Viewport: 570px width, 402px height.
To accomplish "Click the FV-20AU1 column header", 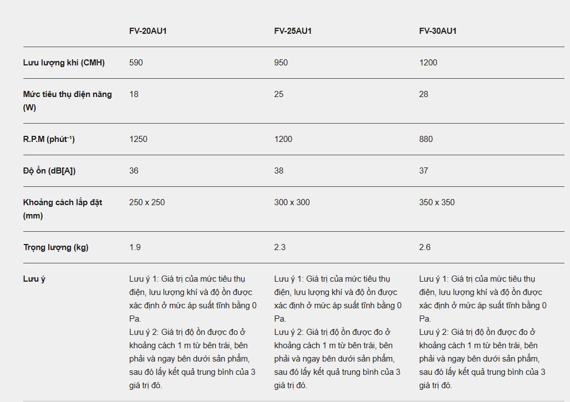I will pos(148,31).
